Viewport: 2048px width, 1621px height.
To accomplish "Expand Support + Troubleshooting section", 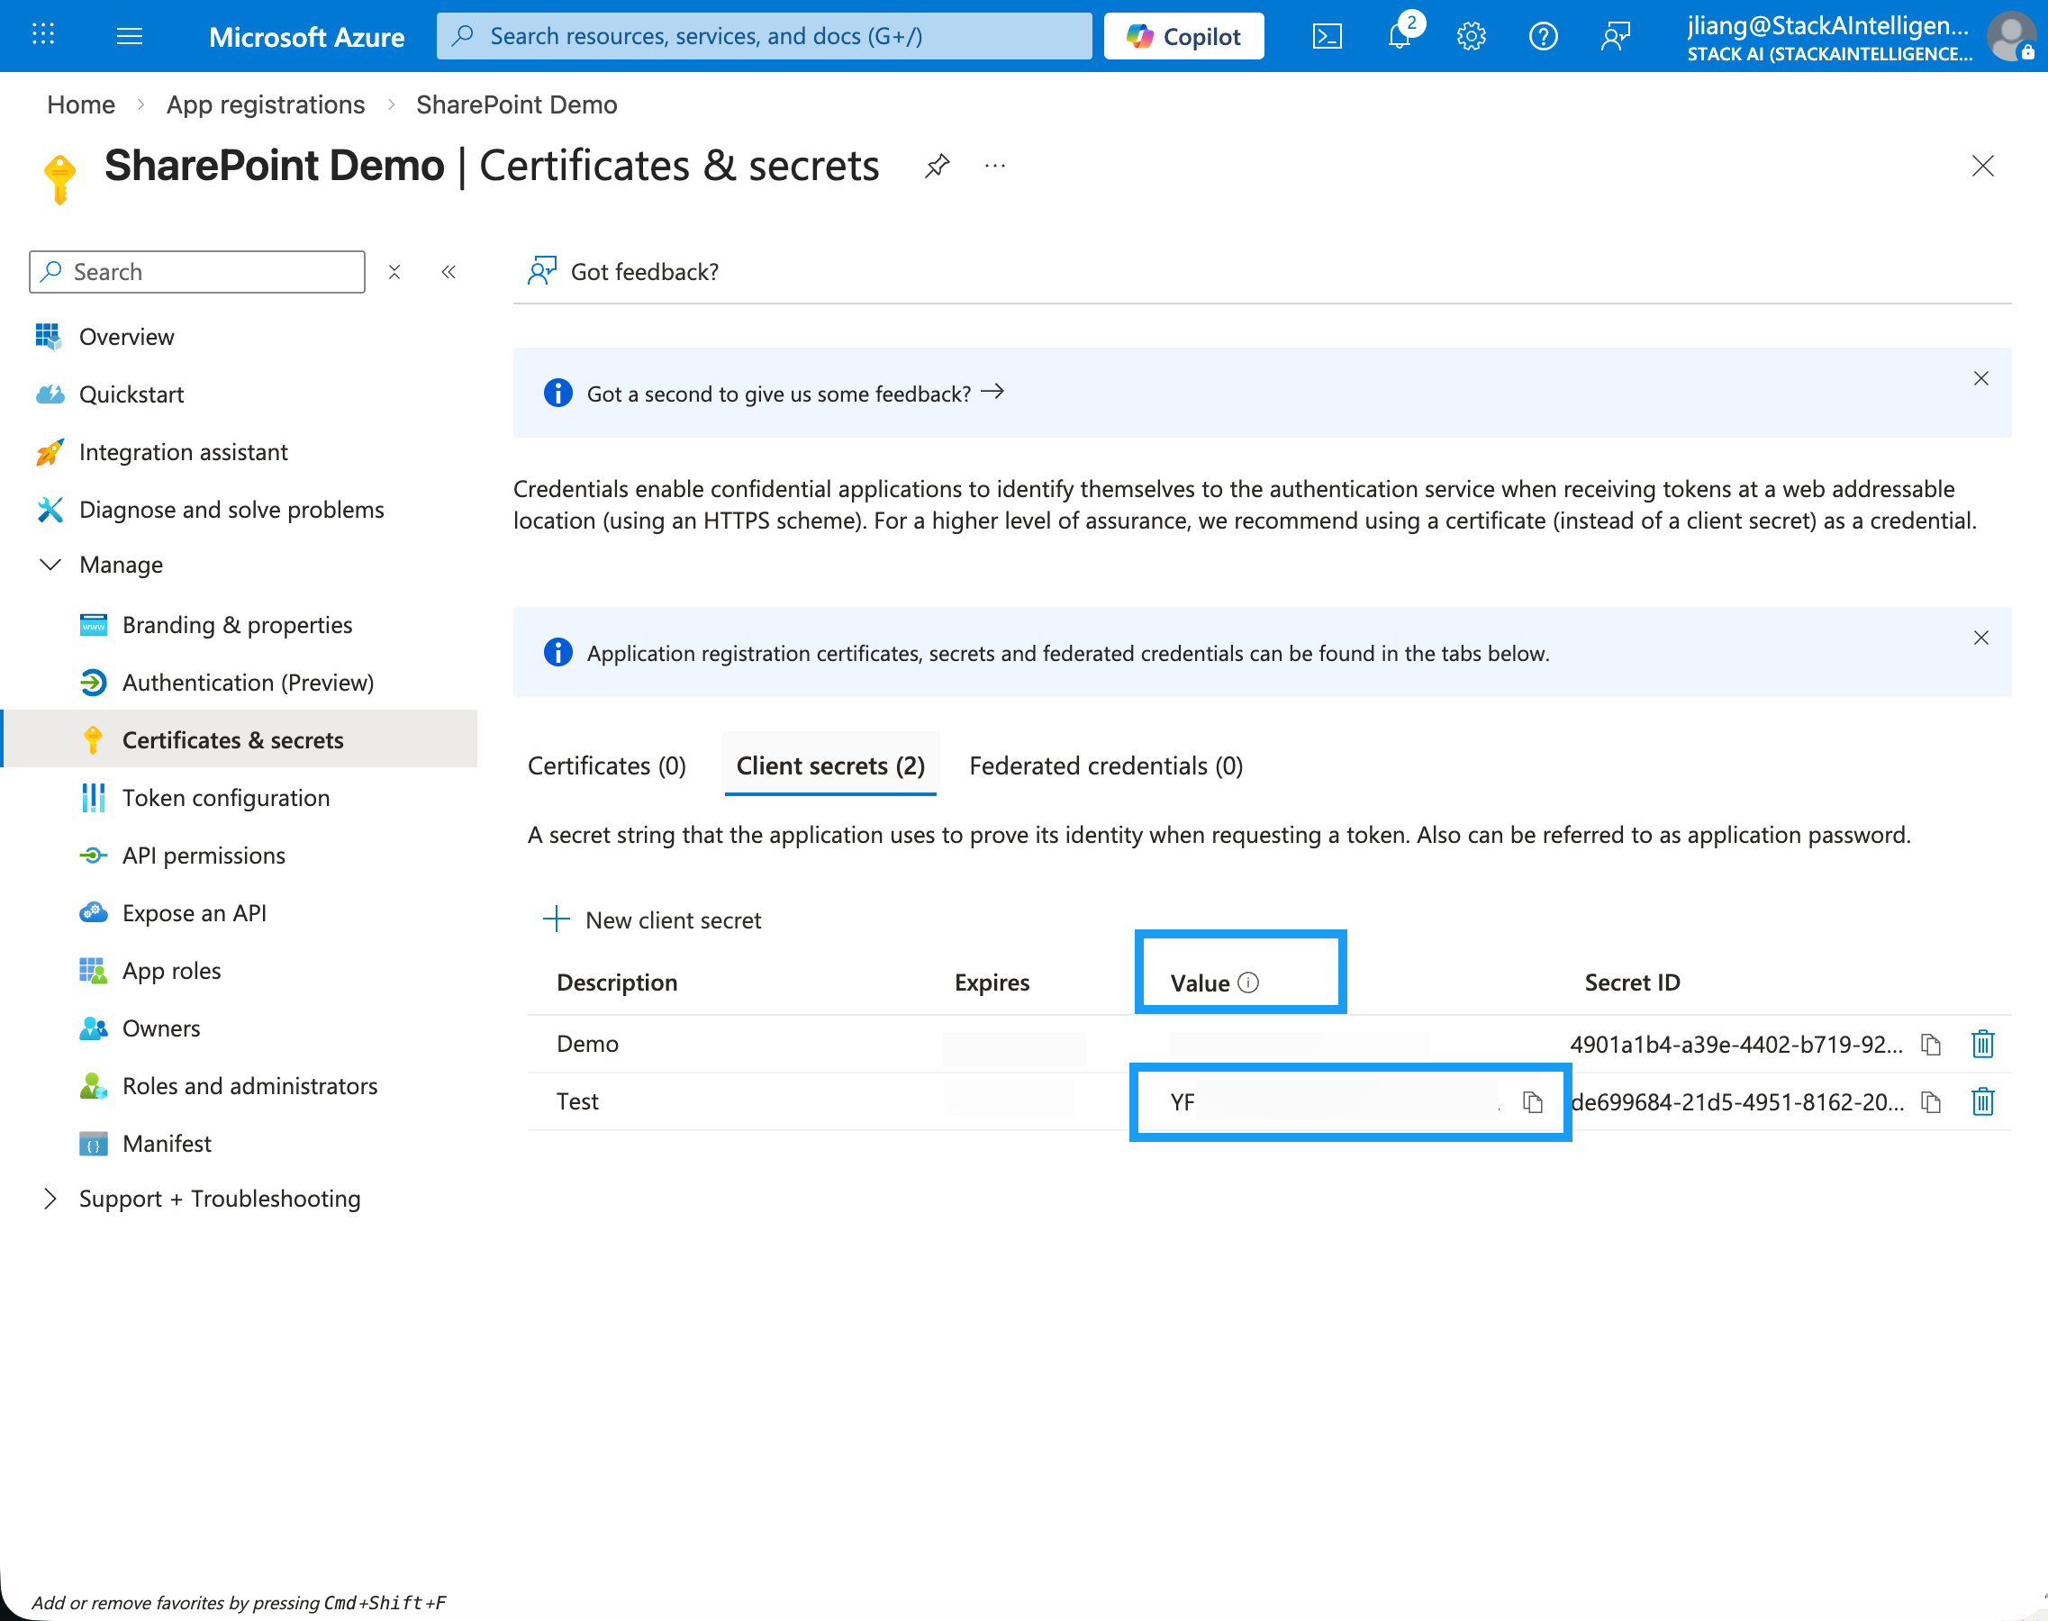I will click(x=50, y=1199).
